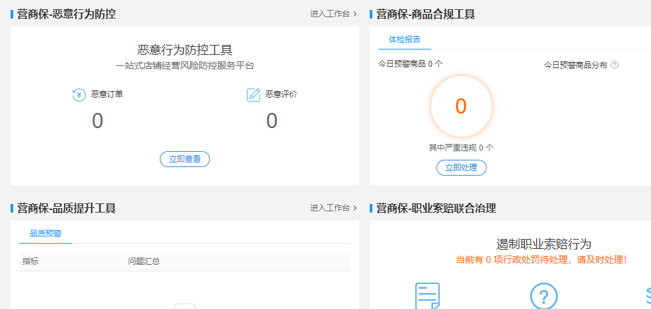Click the 立即处理 button
Viewport: 651px width, 309px height.
(x=462, y=168)
